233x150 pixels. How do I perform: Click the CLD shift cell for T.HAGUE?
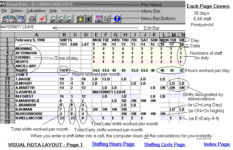tap(106, 79)
